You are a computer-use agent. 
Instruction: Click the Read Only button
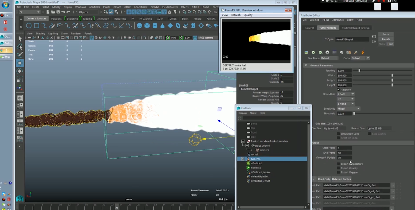pos(324,179)
